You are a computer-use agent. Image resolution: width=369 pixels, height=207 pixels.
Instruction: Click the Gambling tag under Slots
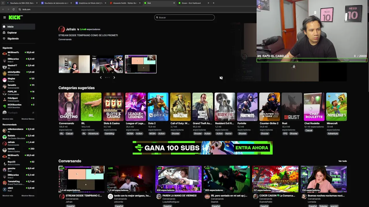[109, 133]
